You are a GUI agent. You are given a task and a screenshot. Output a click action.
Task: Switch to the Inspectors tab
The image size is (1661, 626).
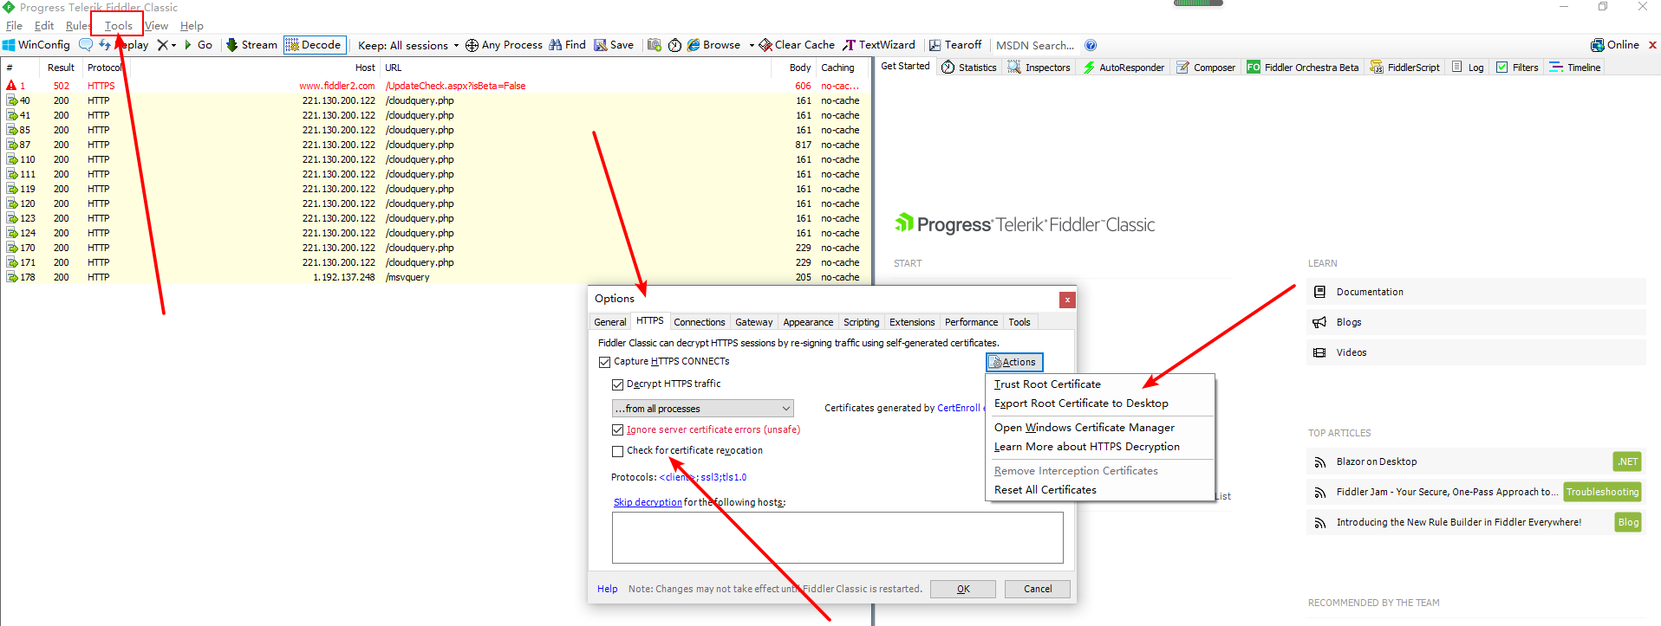(x=1039, y=68)
